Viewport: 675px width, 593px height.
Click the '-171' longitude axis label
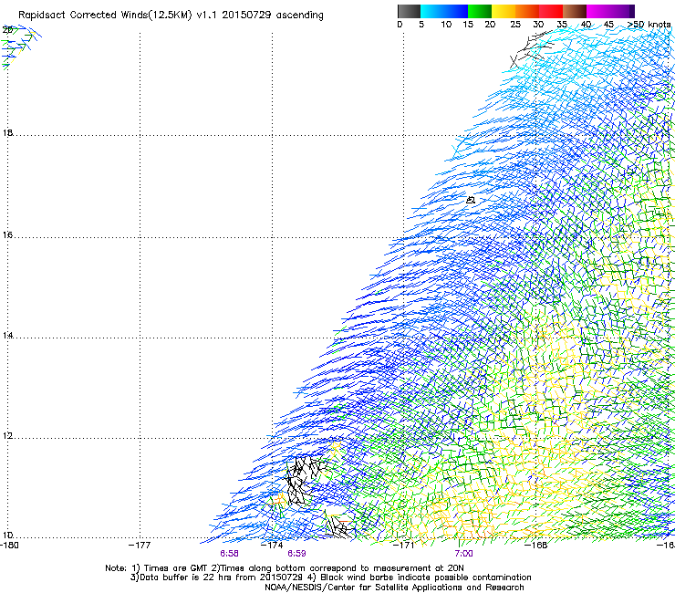click(x=403, y=546)
